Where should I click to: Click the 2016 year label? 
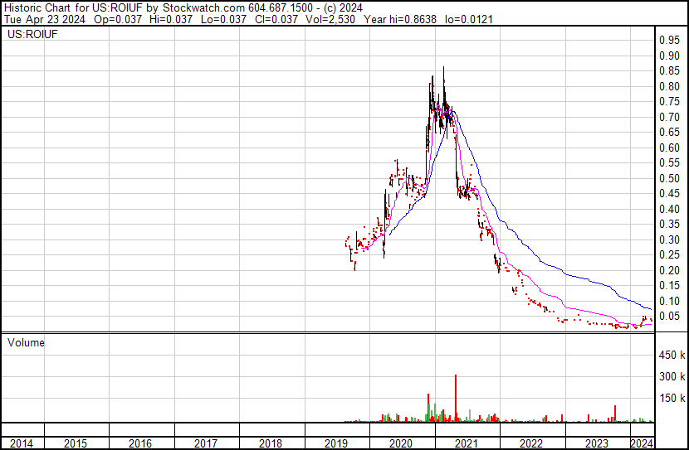140,443
